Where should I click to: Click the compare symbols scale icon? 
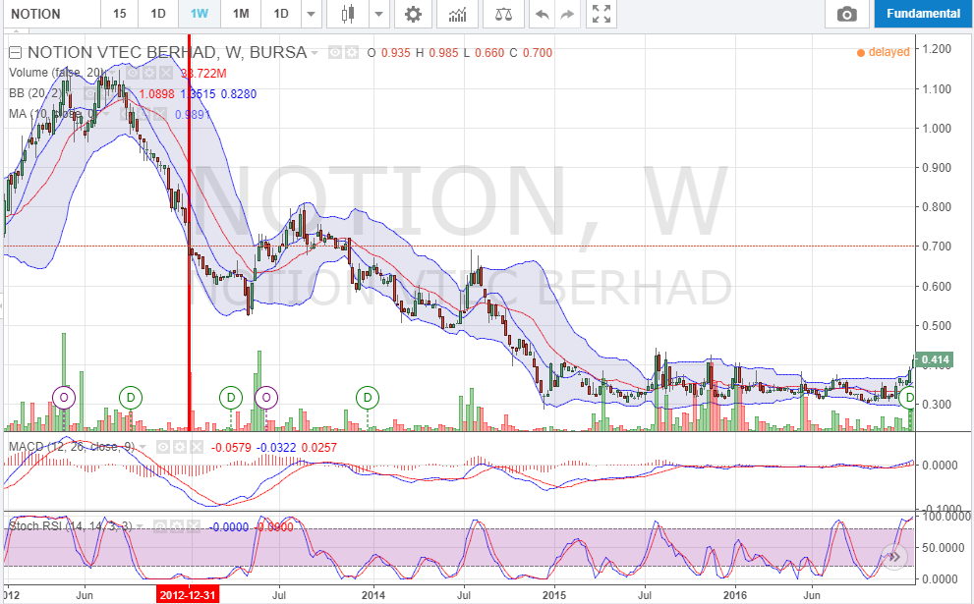click(x=503, y=14)
